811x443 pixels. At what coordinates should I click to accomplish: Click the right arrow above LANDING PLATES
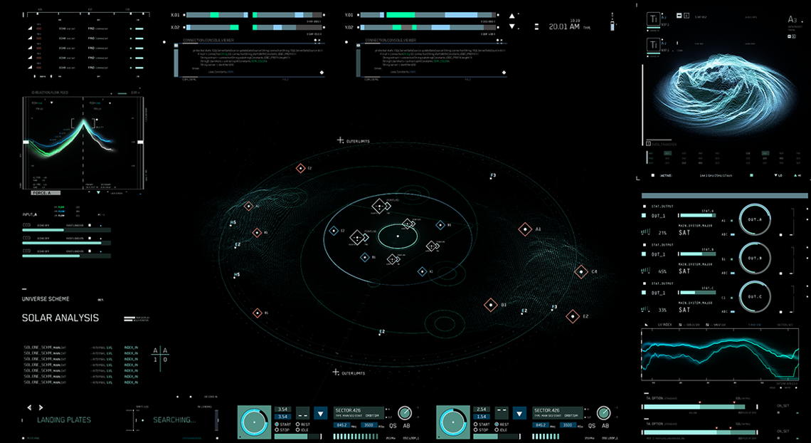(x=41, y=408)
